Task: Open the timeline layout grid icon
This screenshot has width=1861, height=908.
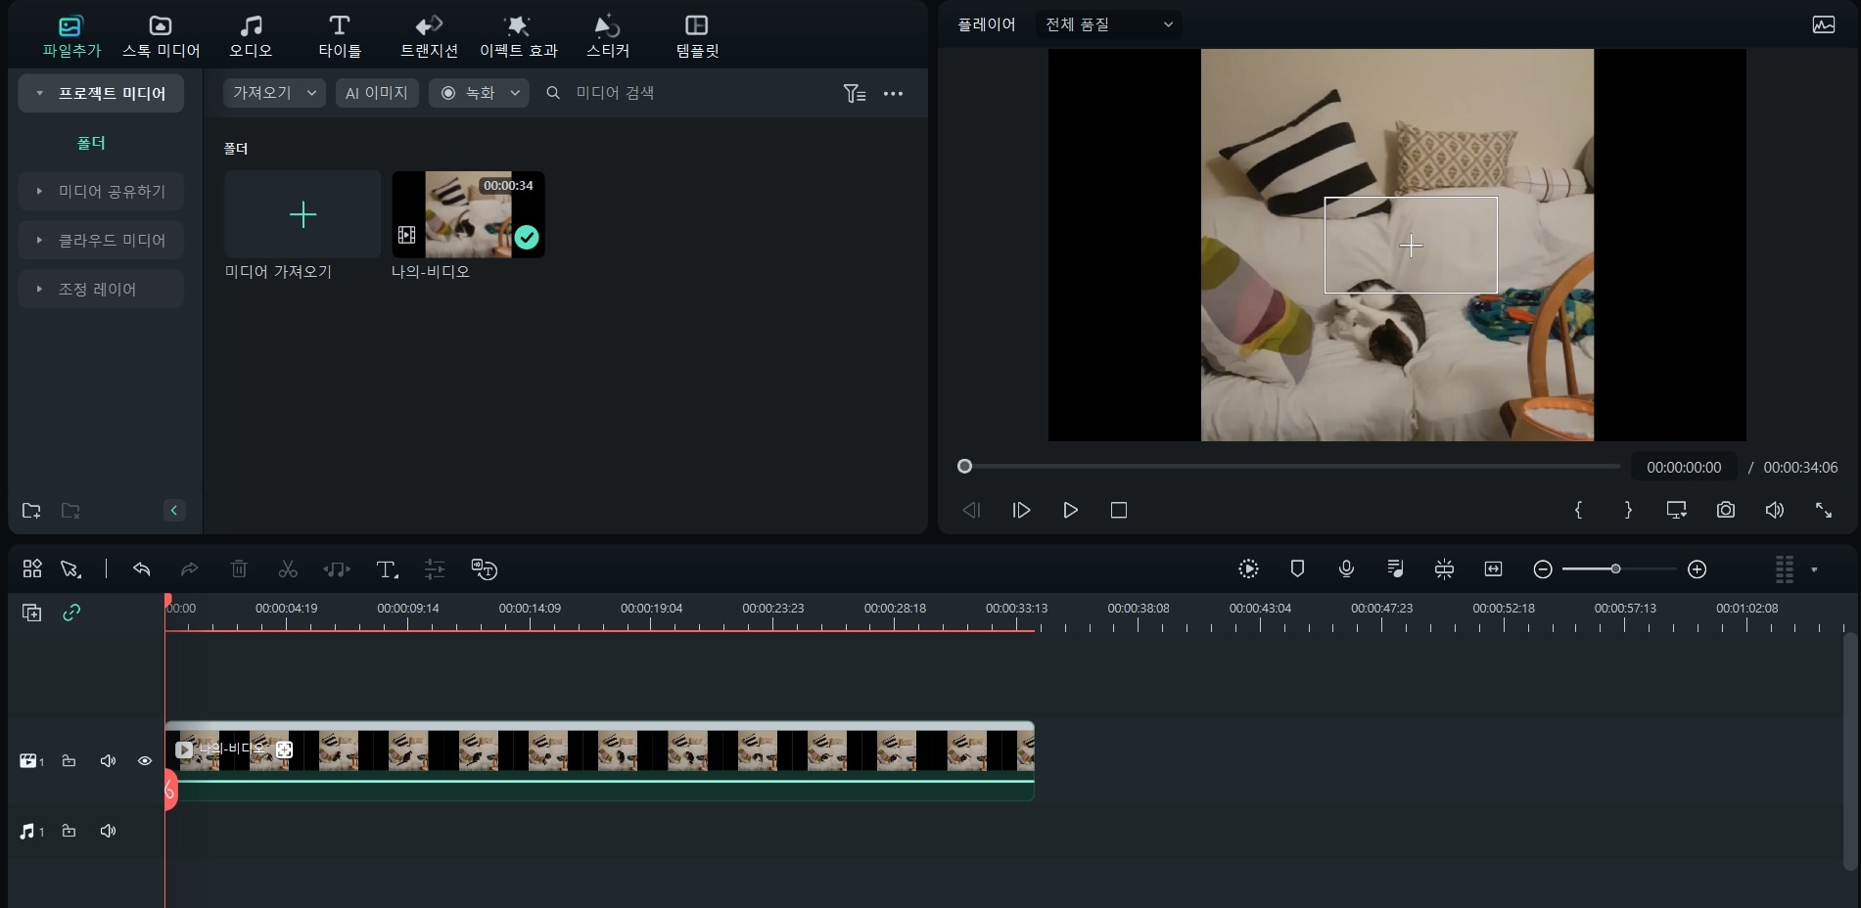Action: point(32,568)
